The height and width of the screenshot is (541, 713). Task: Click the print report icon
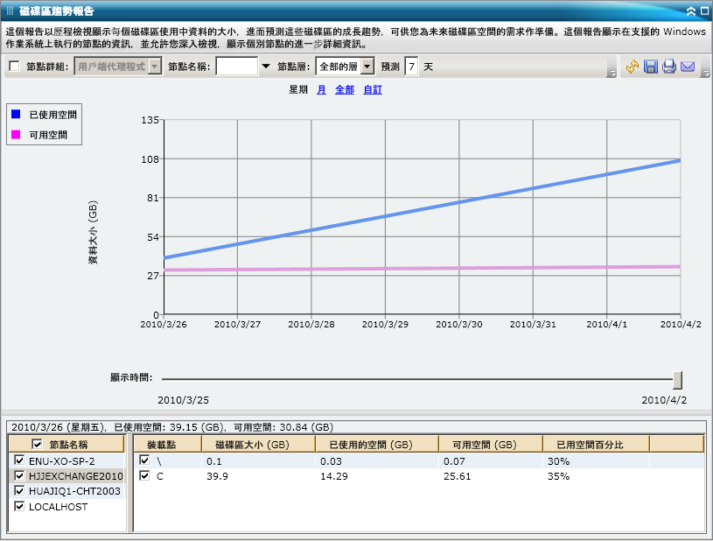tap(669, 67)
